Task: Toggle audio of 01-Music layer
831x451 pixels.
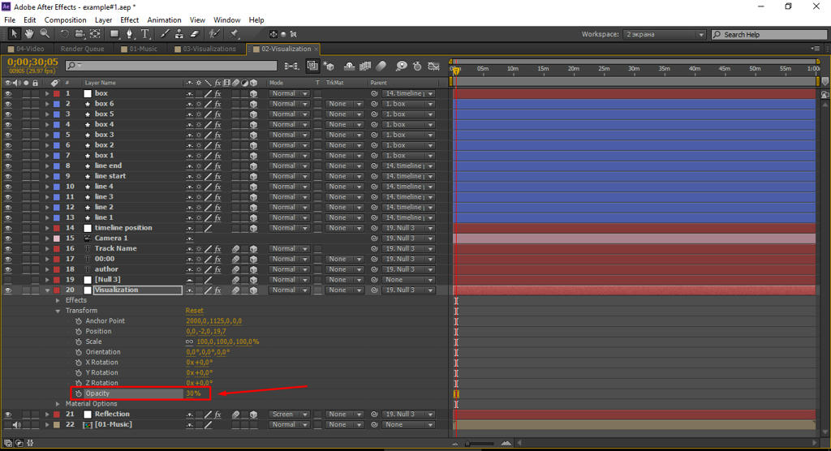Action: tap(17, 425)
